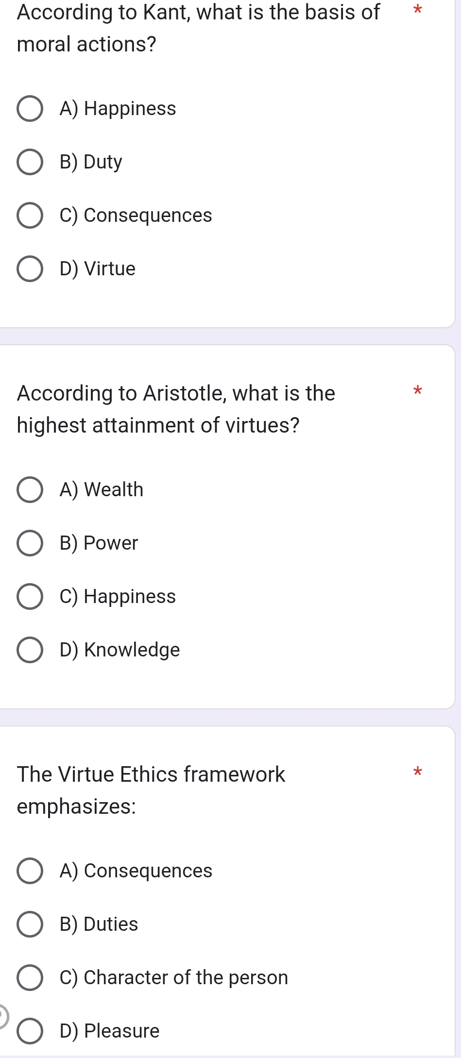Click the Aristotle highest attainment question title
The image size is (461, 1058).
coord(176,409)
